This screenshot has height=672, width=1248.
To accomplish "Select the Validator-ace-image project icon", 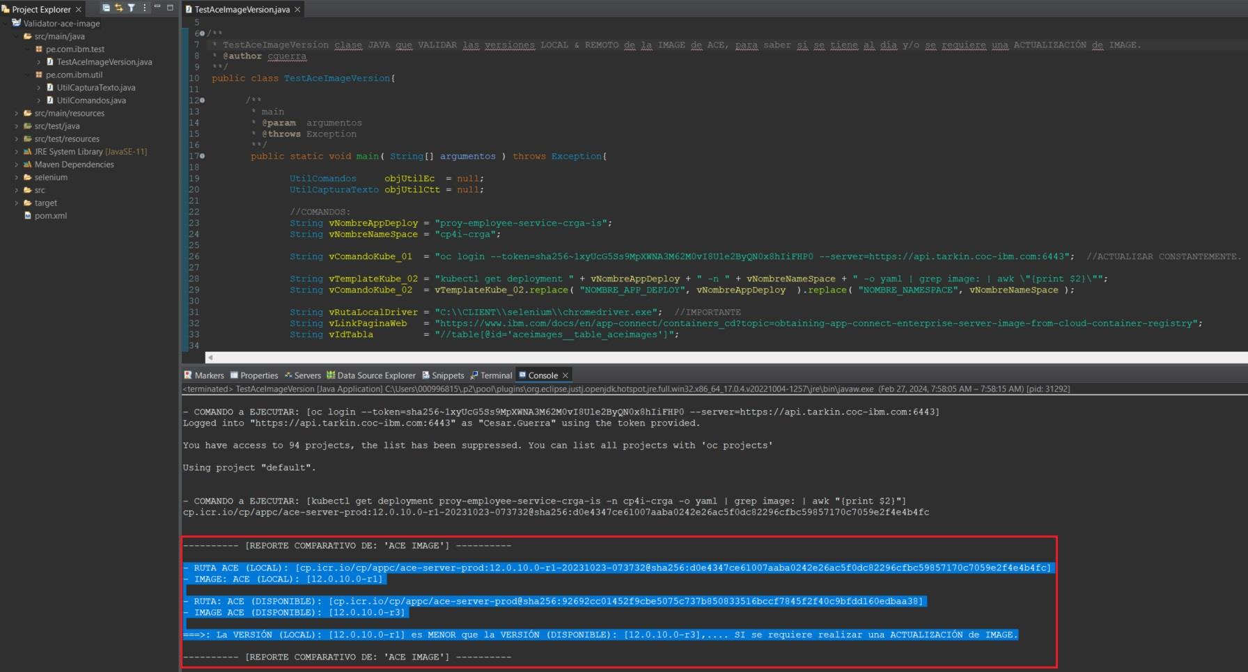I will (x=17, y=23).
